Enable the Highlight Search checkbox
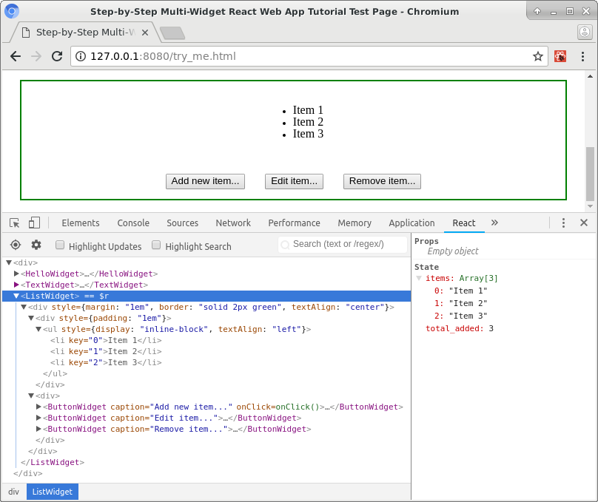 (x=156, y=245)
